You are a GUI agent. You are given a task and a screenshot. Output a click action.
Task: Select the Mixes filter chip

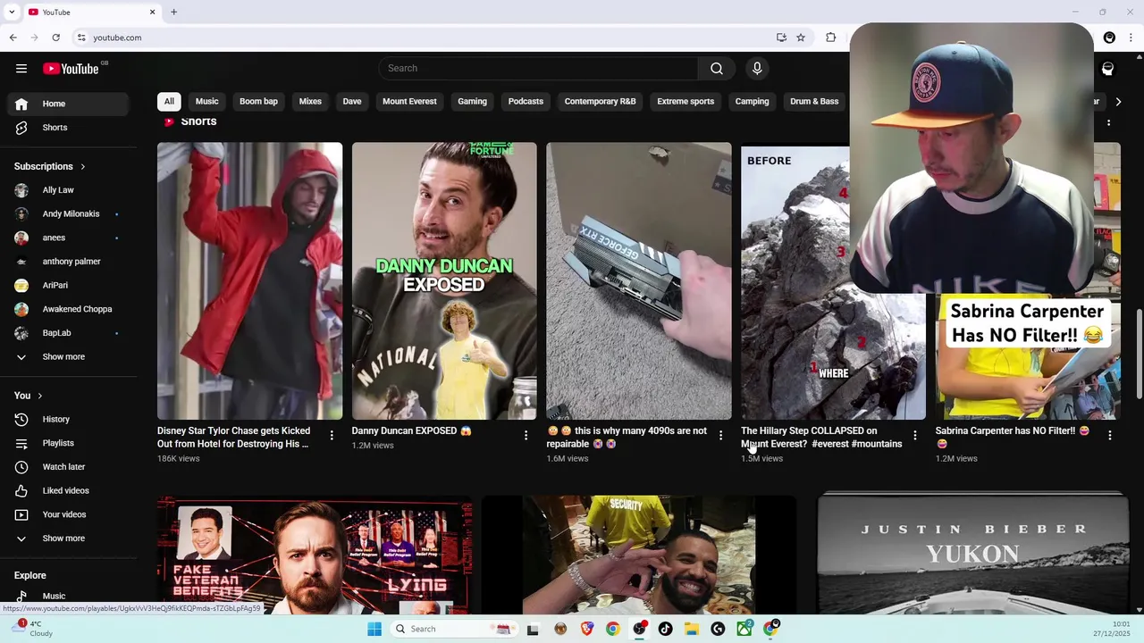[310, 102]
